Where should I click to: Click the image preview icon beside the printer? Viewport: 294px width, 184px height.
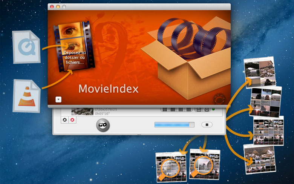199,110
